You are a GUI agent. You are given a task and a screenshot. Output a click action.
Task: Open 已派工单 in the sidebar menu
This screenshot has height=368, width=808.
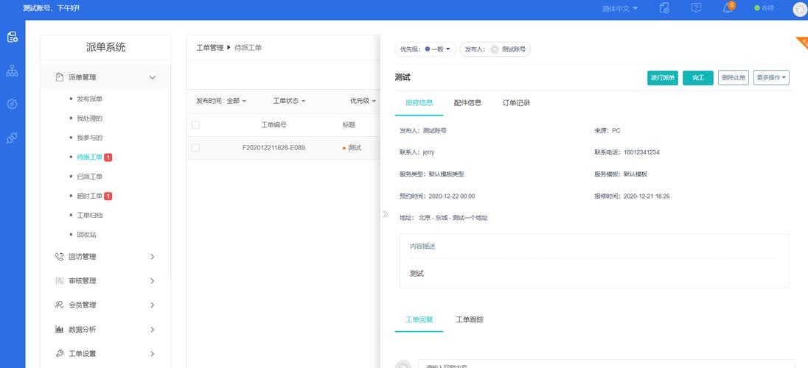click(90, 177)
